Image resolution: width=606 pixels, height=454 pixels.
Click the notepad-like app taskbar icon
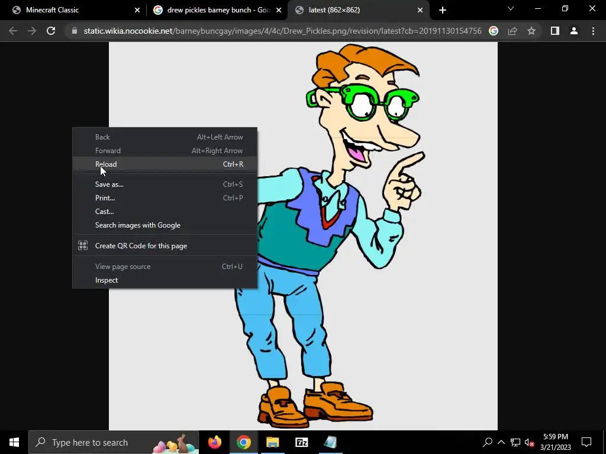330,442
